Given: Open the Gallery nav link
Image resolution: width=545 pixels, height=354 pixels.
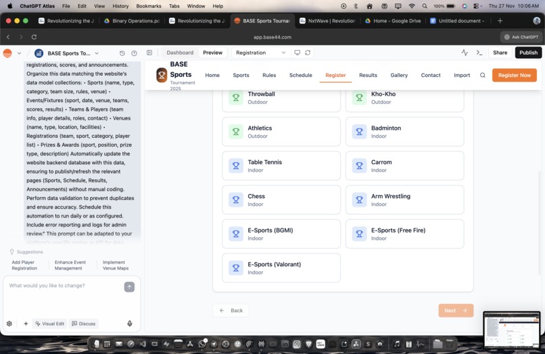Looking at the screenshot, I should (x=399, y=75).
